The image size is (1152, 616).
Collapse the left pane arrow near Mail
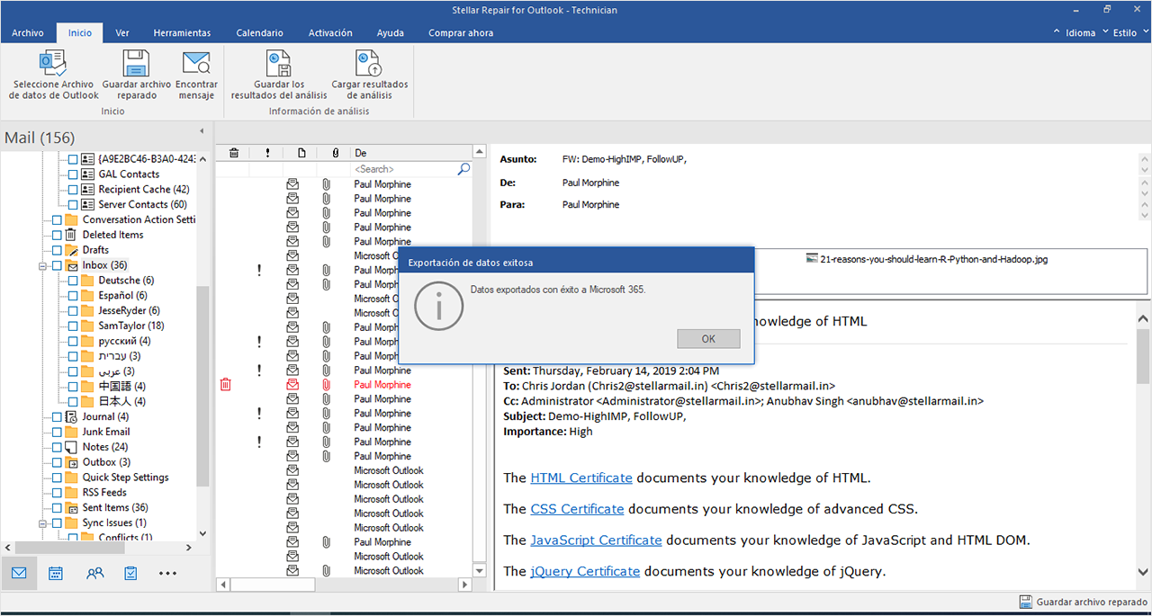[x=202, y=132]
